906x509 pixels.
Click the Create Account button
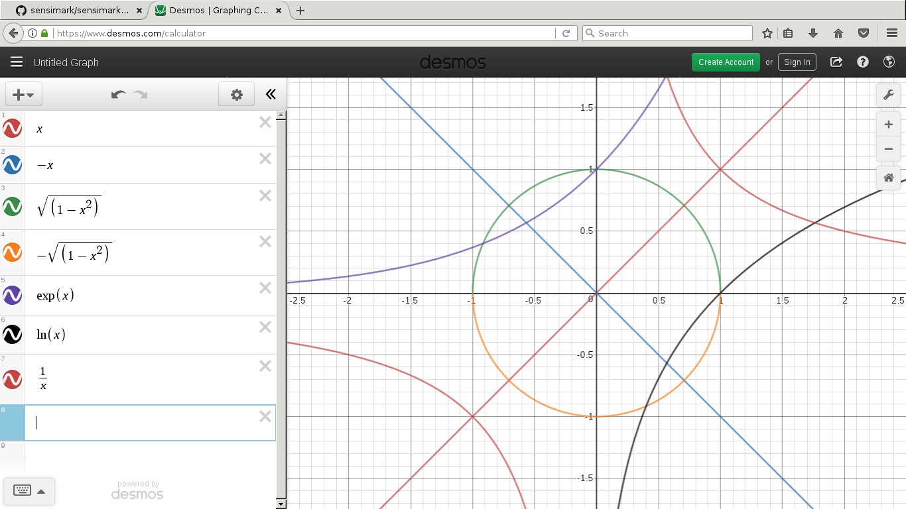(x=726, y=62)
